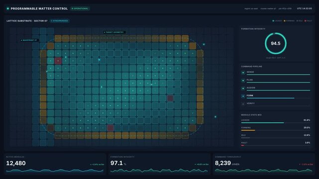This screenshot has width=319, height=179.
Task: Click the PLAN step icon in Command Pipeline
Action: 243,81
